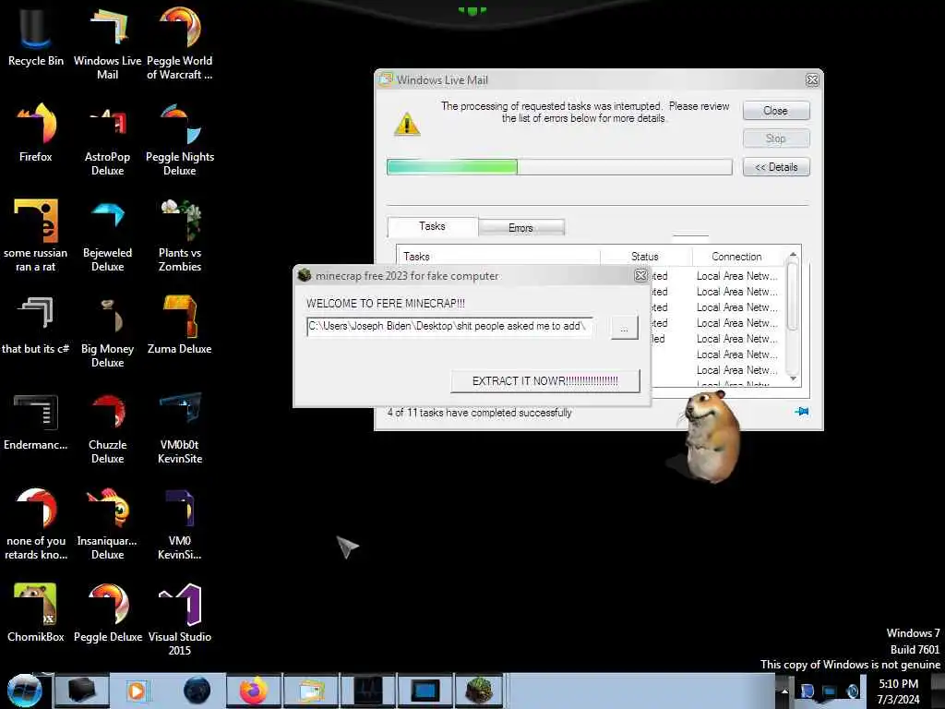Image resolution: width=945 pixels, height=709 pixels.
Task: Click scroll-down arrow of the task list
Action: point(793,379)
